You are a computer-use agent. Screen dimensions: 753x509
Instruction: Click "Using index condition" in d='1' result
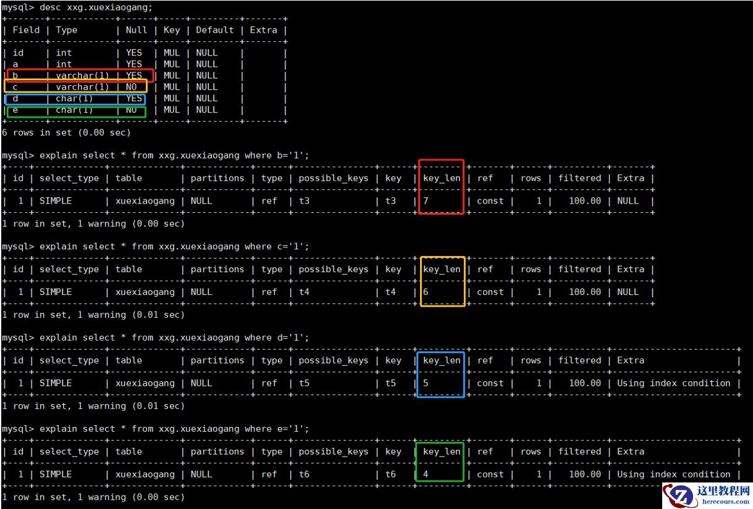tap(674, 383)
